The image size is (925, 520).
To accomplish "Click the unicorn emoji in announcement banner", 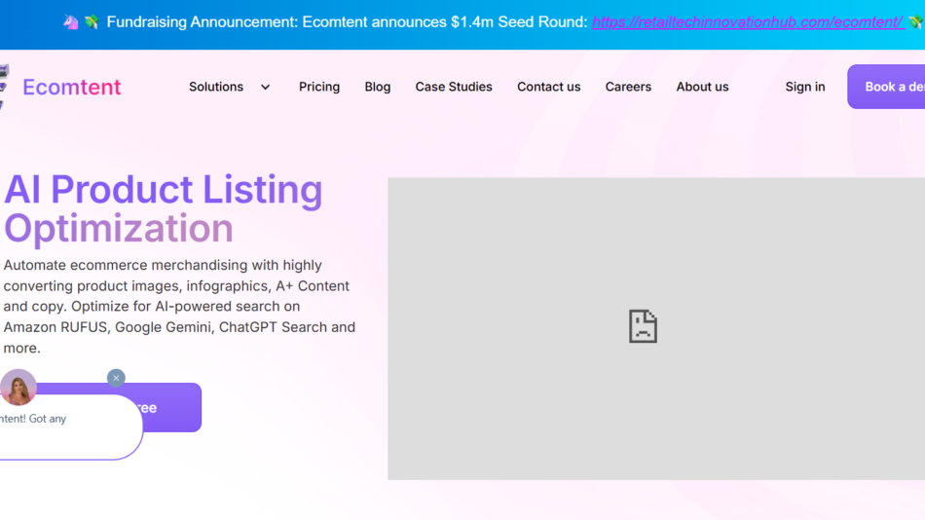I will [71, 21].
